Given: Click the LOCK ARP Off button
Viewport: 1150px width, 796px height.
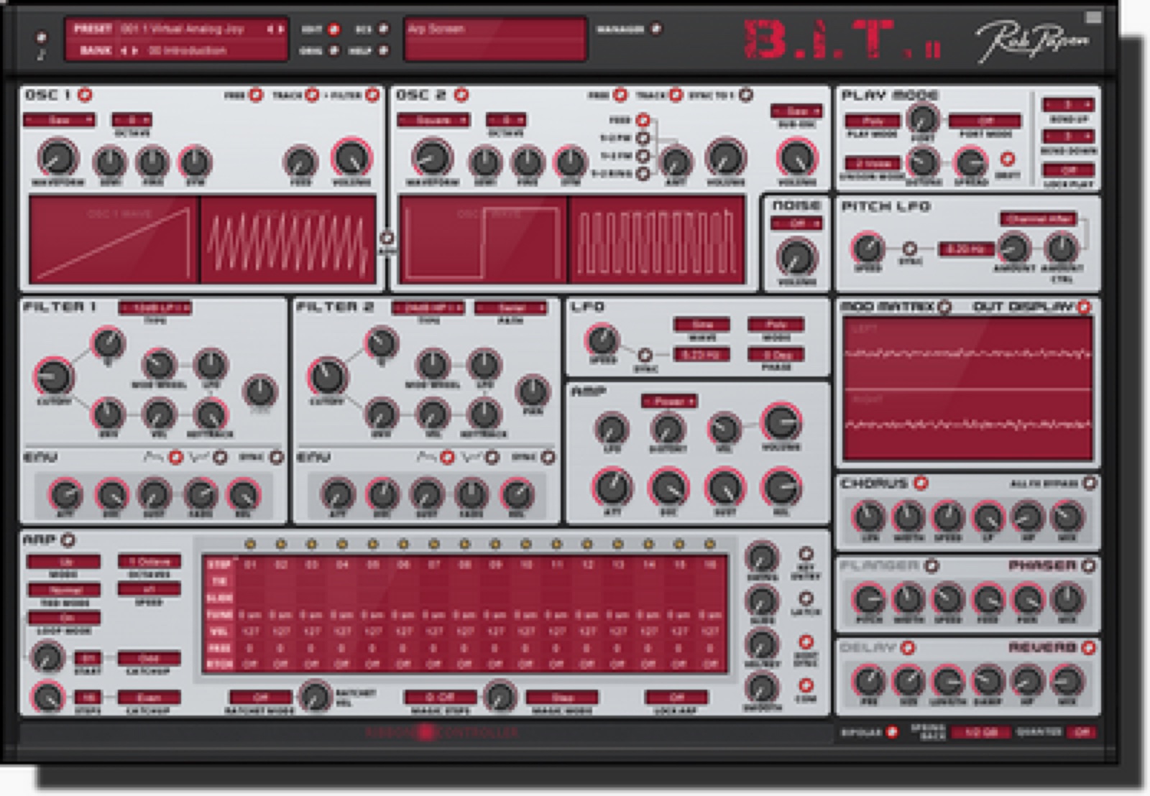Looking at the screenshot, I should pyautogui.click(x=676, y=697).
